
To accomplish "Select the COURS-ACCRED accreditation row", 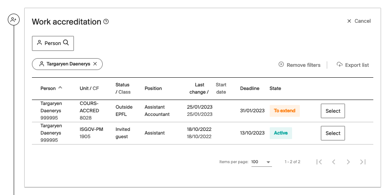I will pos(333,111).
